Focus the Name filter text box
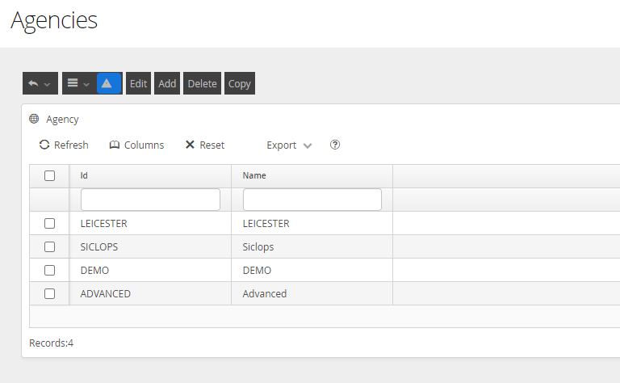The height and width of the screenshot is (383, 620). point(312,200)
